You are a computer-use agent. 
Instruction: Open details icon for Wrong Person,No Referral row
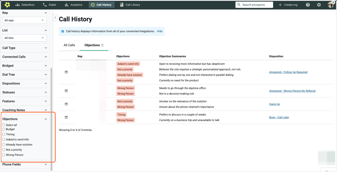click(66, 91)
